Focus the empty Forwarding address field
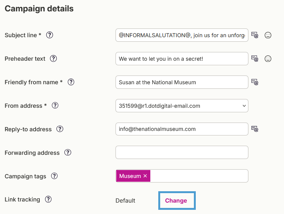The image size is (284, 214). [182, 152]
